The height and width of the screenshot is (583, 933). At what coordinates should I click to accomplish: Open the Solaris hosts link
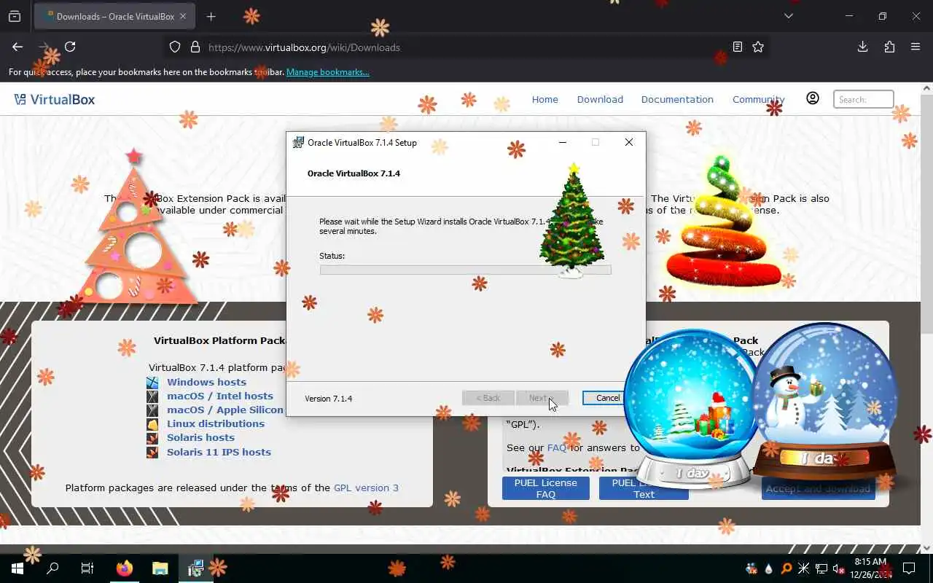[200, 437]
